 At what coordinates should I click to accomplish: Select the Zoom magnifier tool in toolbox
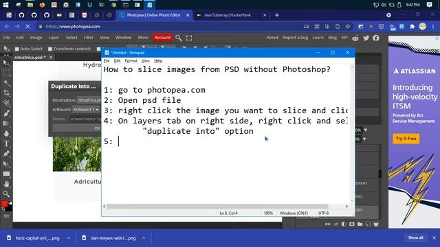[6, 193]
